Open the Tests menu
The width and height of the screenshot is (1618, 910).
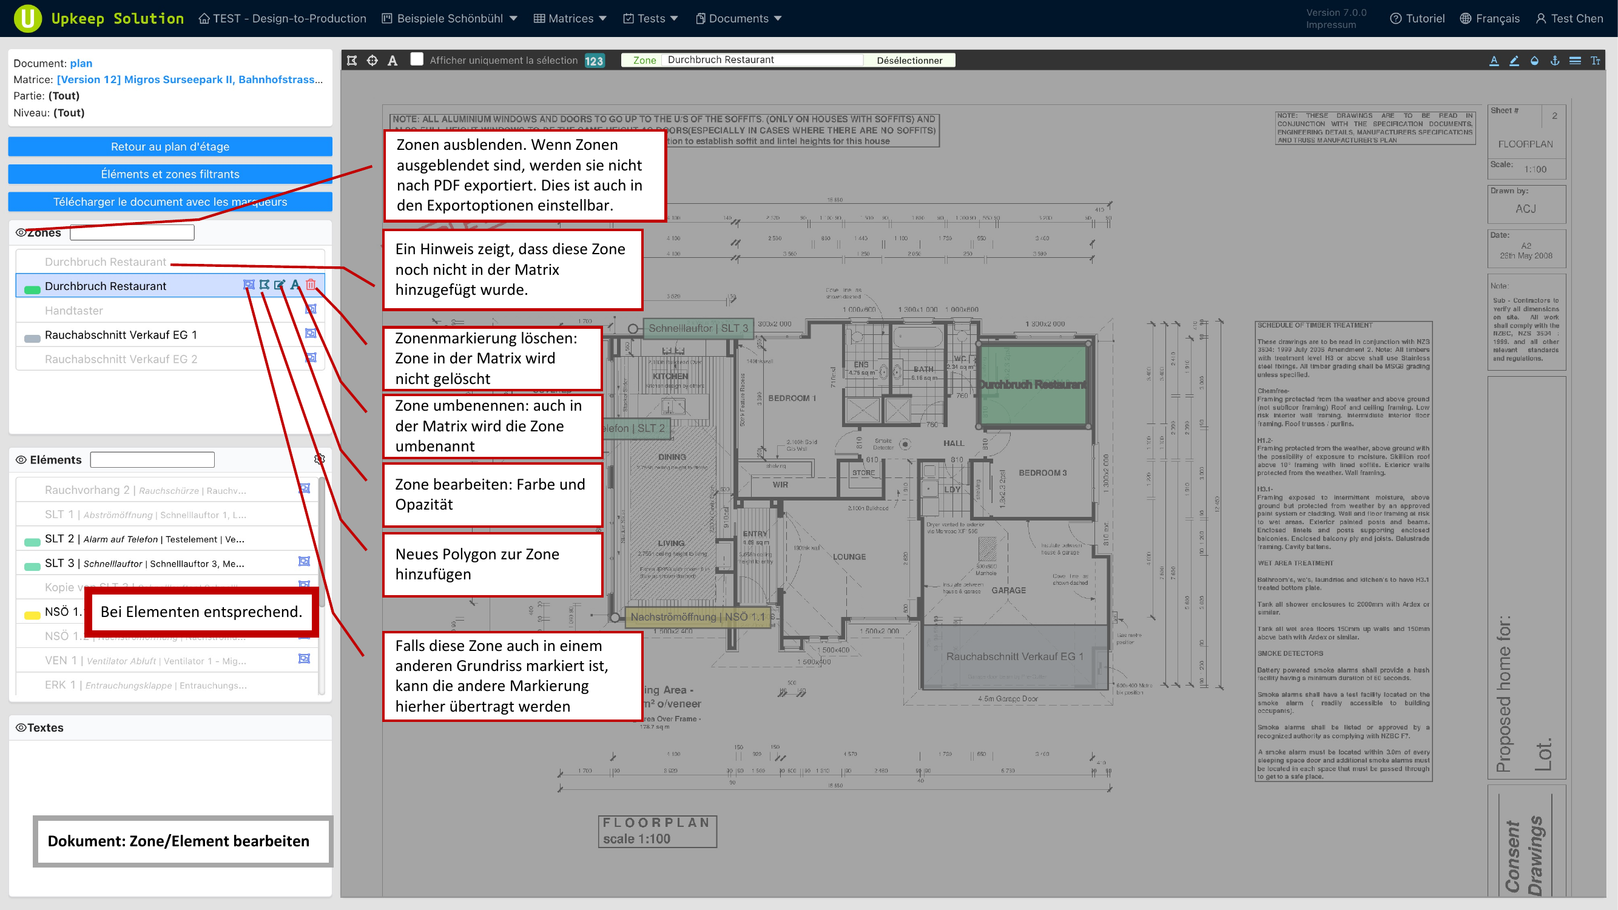pyautogui.click(x=650, y=18)
